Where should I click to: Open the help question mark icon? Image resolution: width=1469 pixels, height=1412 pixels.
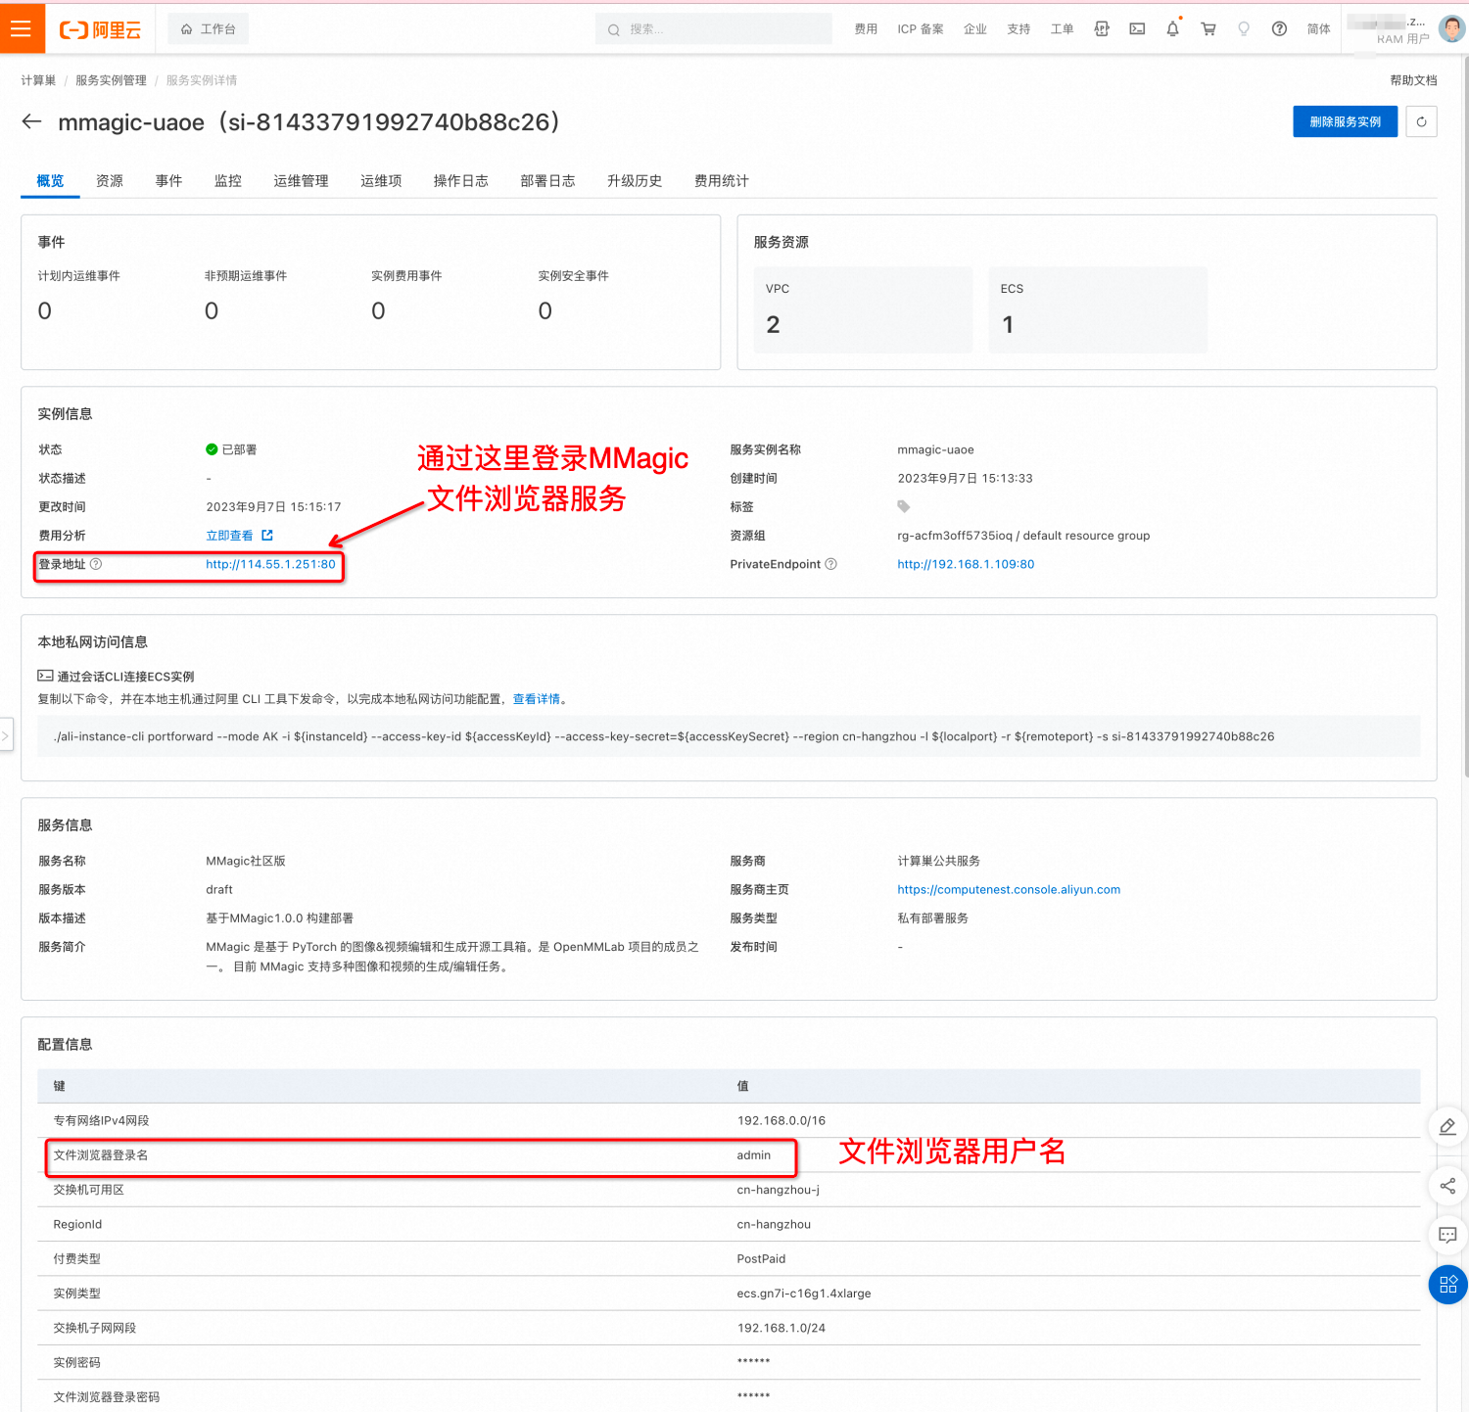[1279, 29]
